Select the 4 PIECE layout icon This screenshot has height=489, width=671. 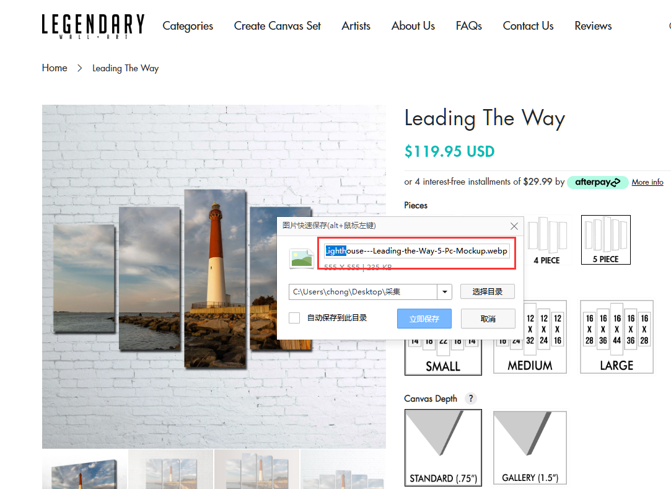(x=546, y=240)
